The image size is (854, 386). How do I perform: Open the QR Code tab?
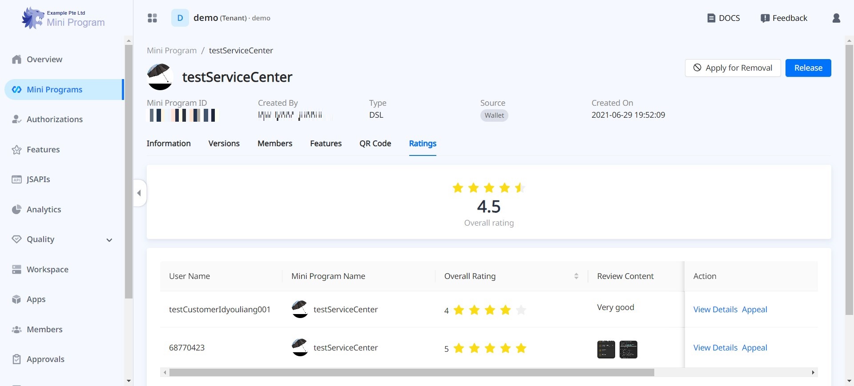point(375,143)
